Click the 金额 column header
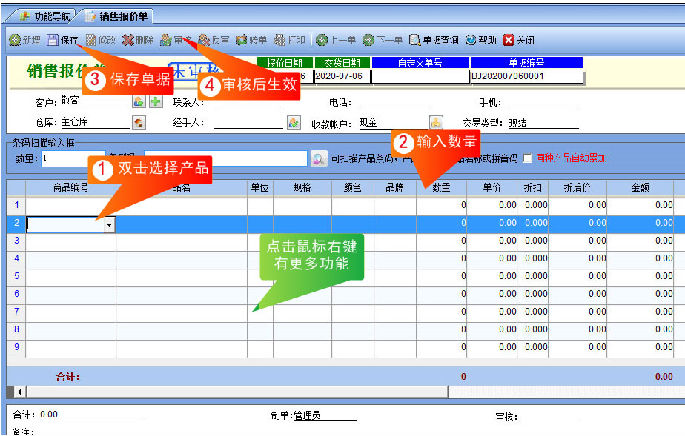 click(x=641, y=187)
